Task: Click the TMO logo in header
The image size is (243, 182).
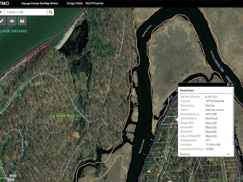Action: click(4, 3)
